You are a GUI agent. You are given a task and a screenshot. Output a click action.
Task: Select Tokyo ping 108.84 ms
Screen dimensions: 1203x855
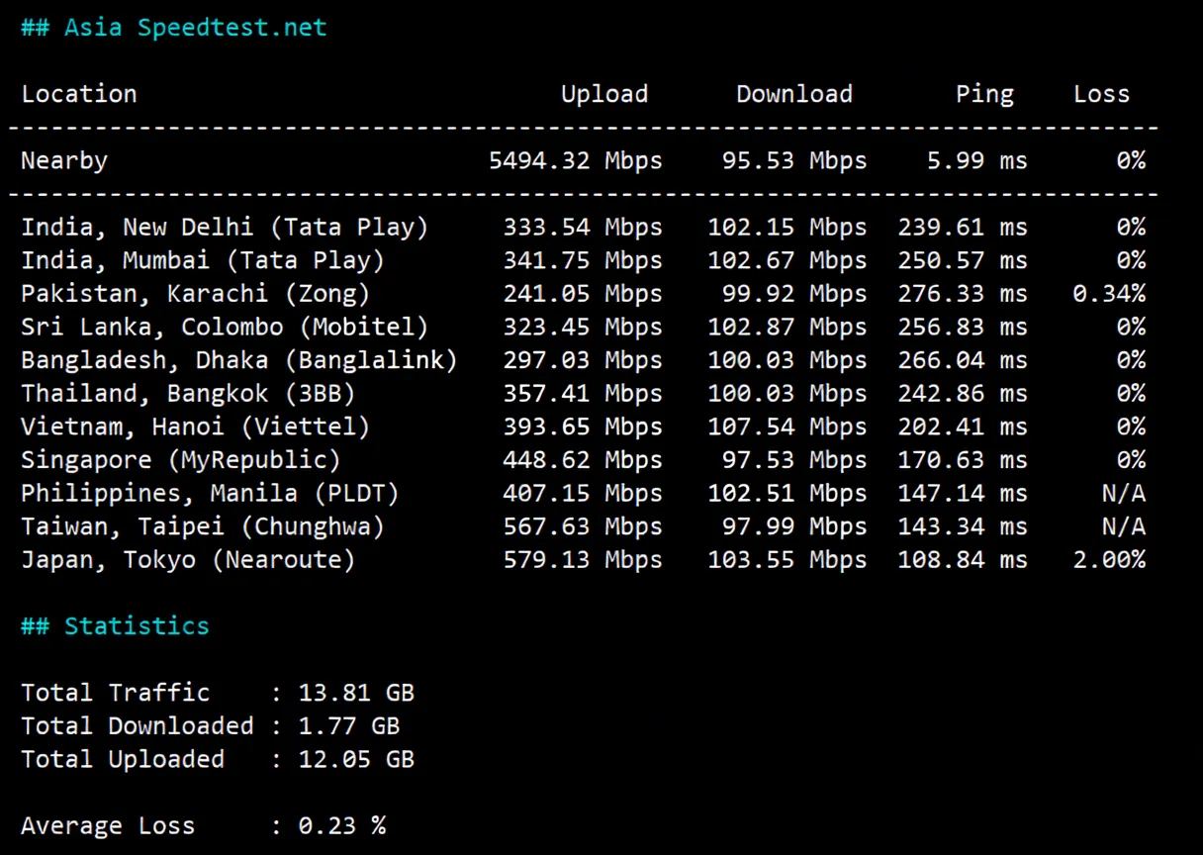pos(963,559)
